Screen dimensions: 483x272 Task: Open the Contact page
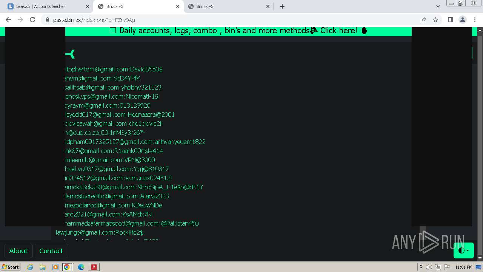click(x=51, y=251)
